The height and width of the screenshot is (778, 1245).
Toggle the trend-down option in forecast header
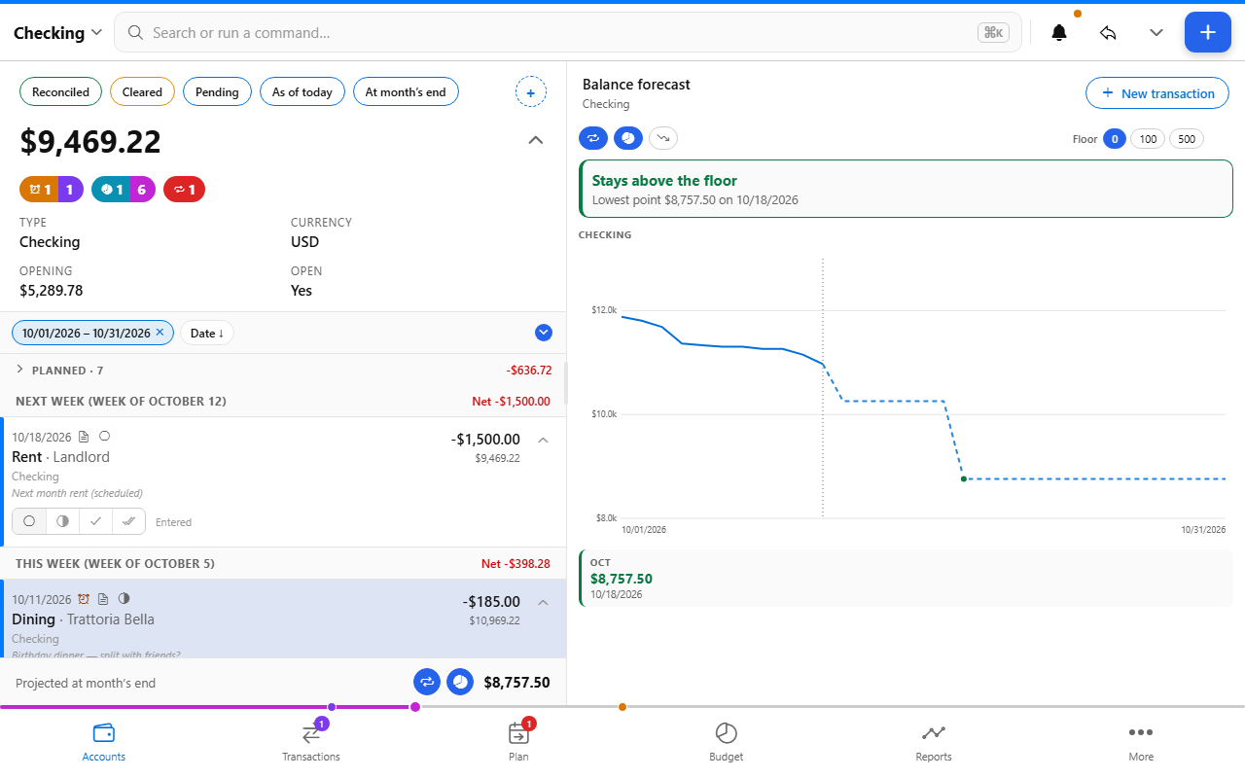[x=663, y=138]
